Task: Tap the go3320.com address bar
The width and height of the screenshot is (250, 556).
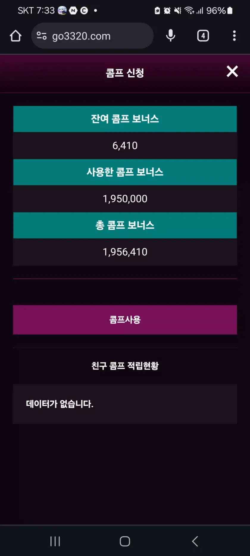Action: coord(92,36)
